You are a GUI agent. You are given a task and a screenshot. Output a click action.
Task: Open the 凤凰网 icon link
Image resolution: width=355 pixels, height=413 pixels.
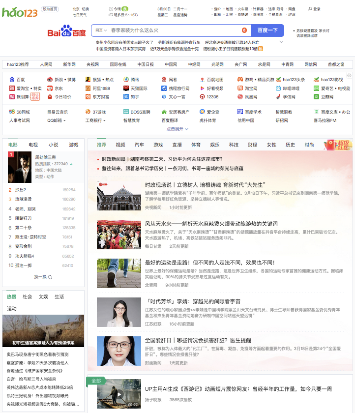coord(240,97)
